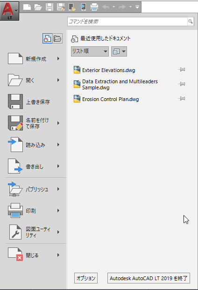Select Open Documents view toggle
This screenshot has width=198, height=290.
pos(57,38)
